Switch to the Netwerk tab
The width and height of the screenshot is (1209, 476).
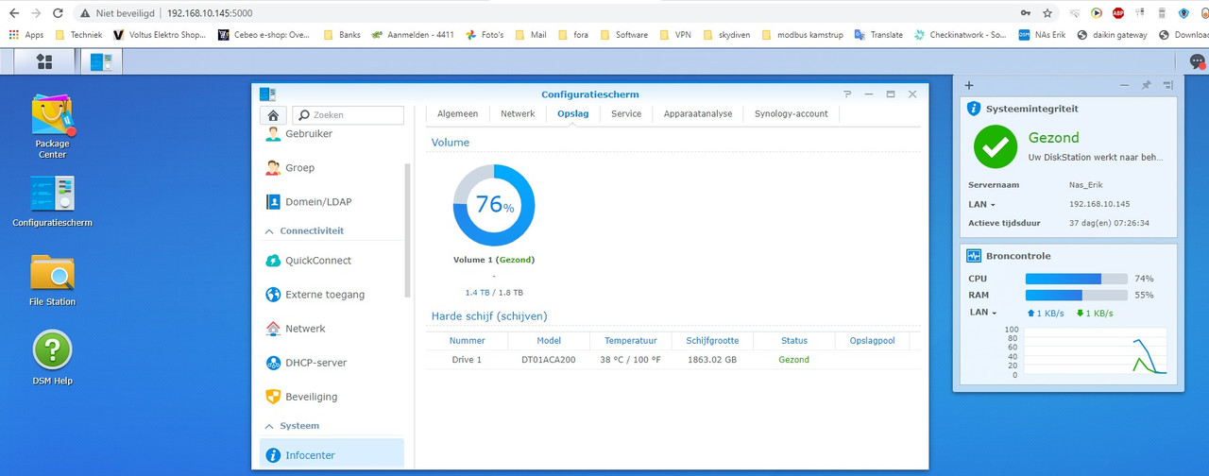pos(518,113)
